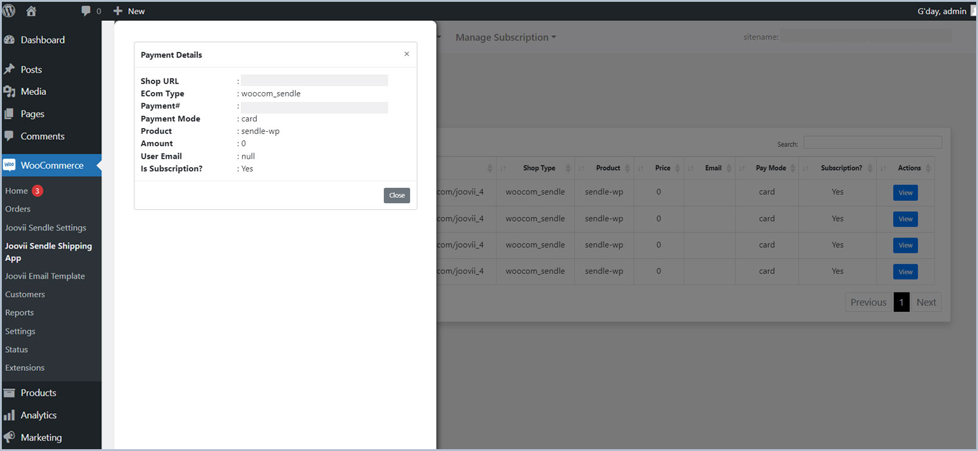Click the comments bubble icon in admin bar

pos(86,11)
